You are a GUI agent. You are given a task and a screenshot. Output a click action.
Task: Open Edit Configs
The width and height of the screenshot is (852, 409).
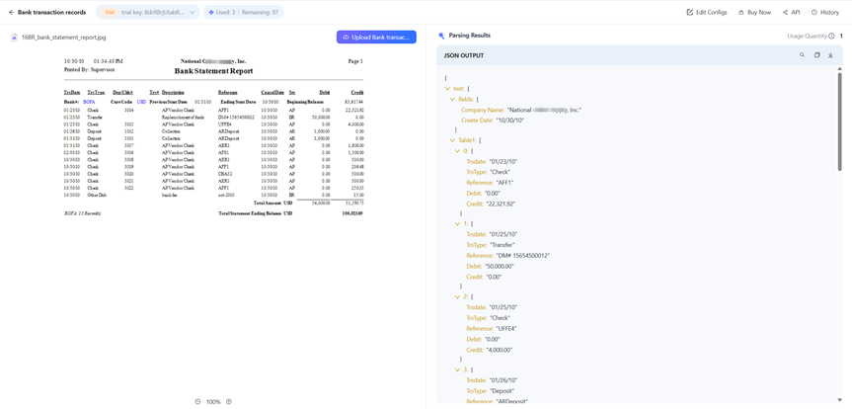[707, 12]
